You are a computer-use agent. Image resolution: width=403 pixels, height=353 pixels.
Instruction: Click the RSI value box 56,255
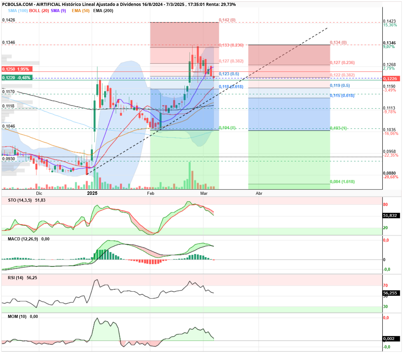tap(390, 293)
